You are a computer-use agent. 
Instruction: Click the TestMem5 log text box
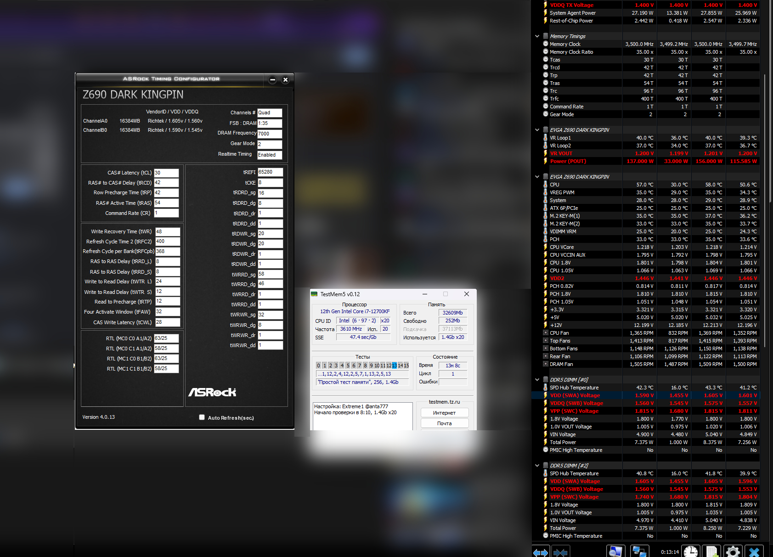(363, 416)
